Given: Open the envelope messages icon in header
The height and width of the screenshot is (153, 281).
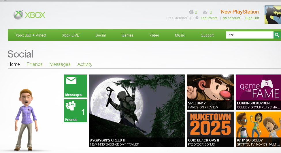Looking at the screenshot, I should coord(205,12).
